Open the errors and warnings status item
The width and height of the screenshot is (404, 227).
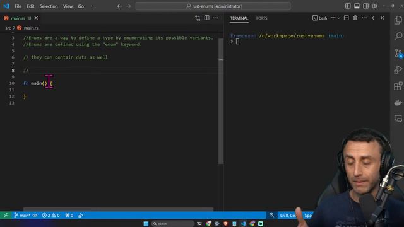pyautogui.click(x=50, y=215)
